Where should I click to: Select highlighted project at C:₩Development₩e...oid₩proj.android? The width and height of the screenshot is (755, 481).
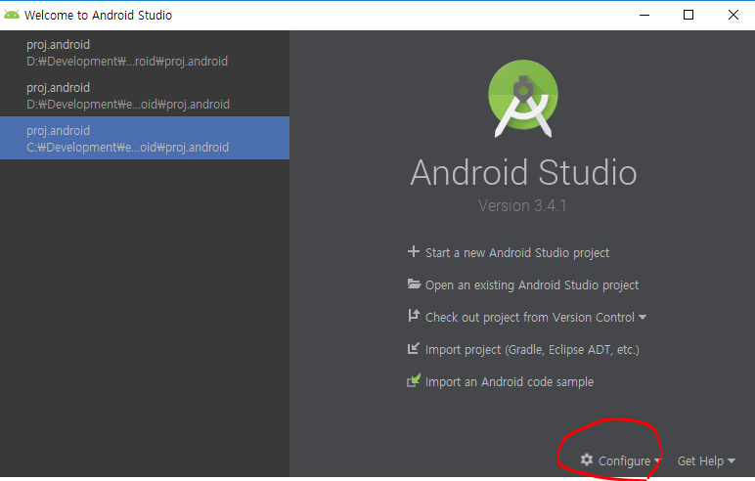click(x=145, y=138)
